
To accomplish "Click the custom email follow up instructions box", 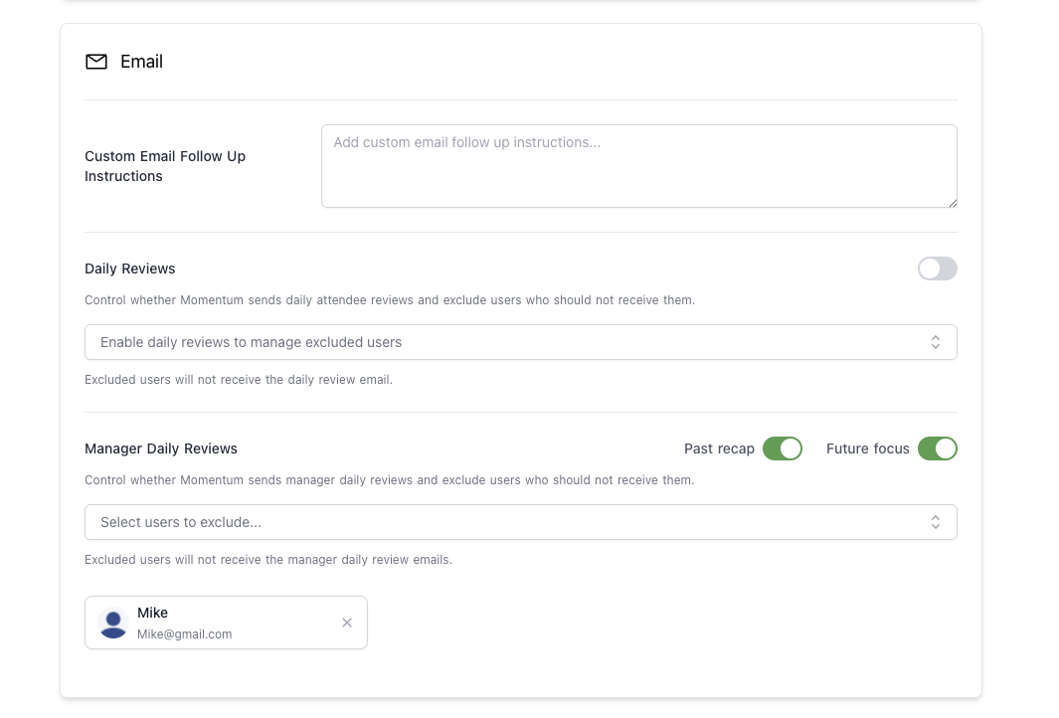I will [638, 165].
